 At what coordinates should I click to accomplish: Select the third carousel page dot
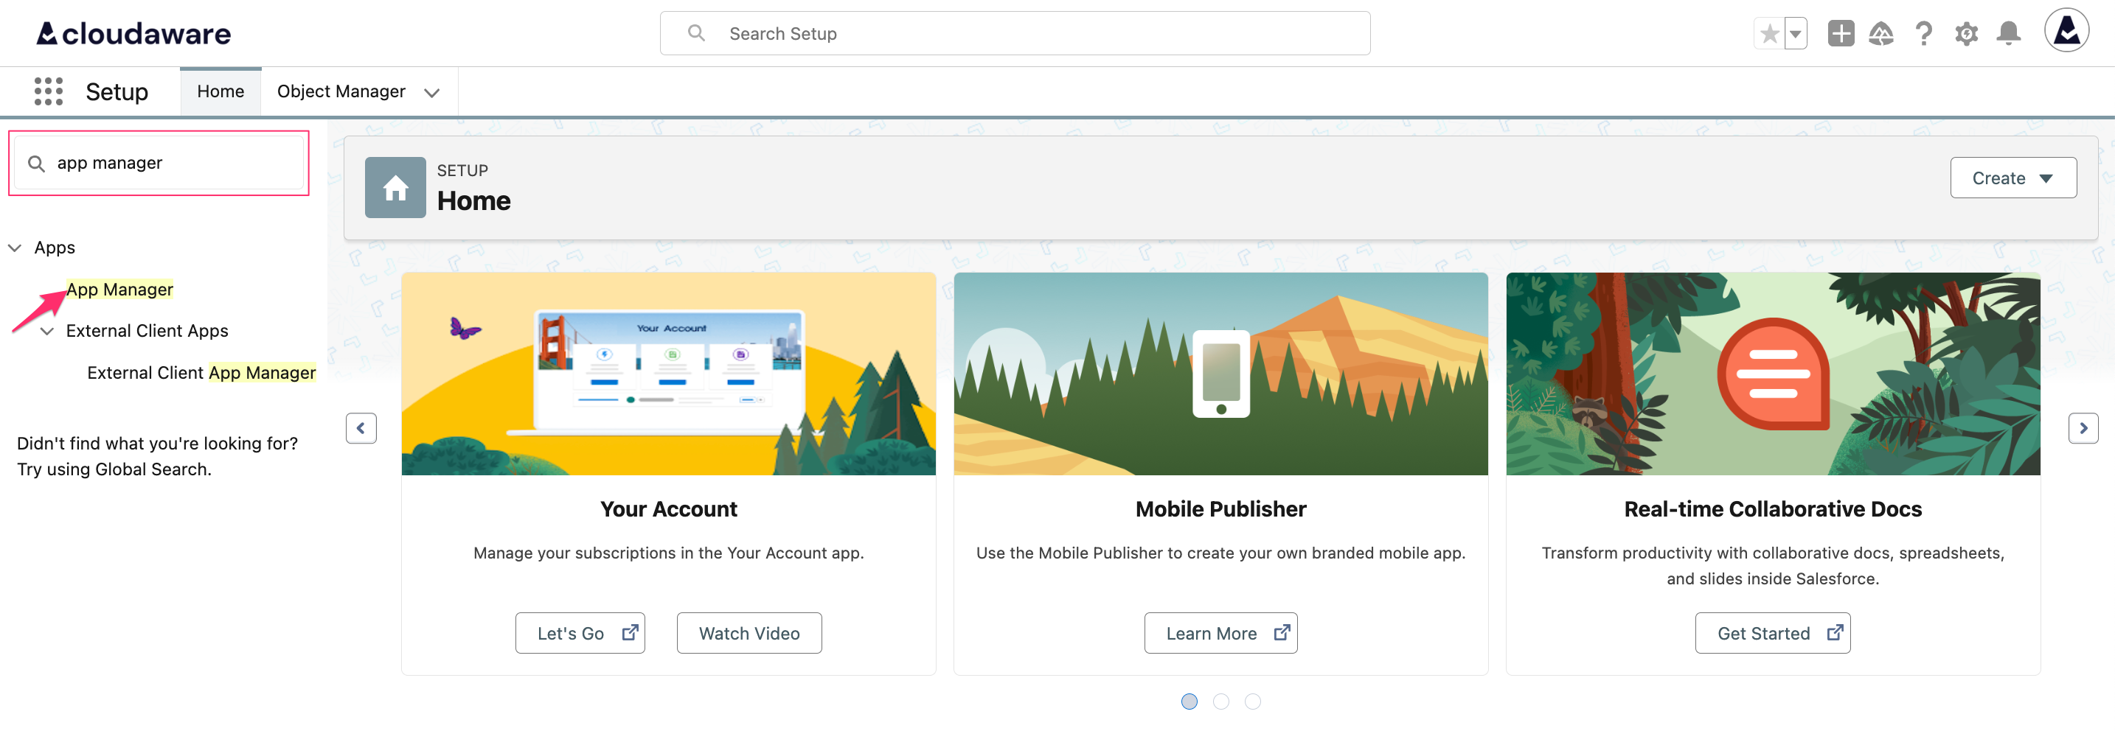tap(1252, 702)
